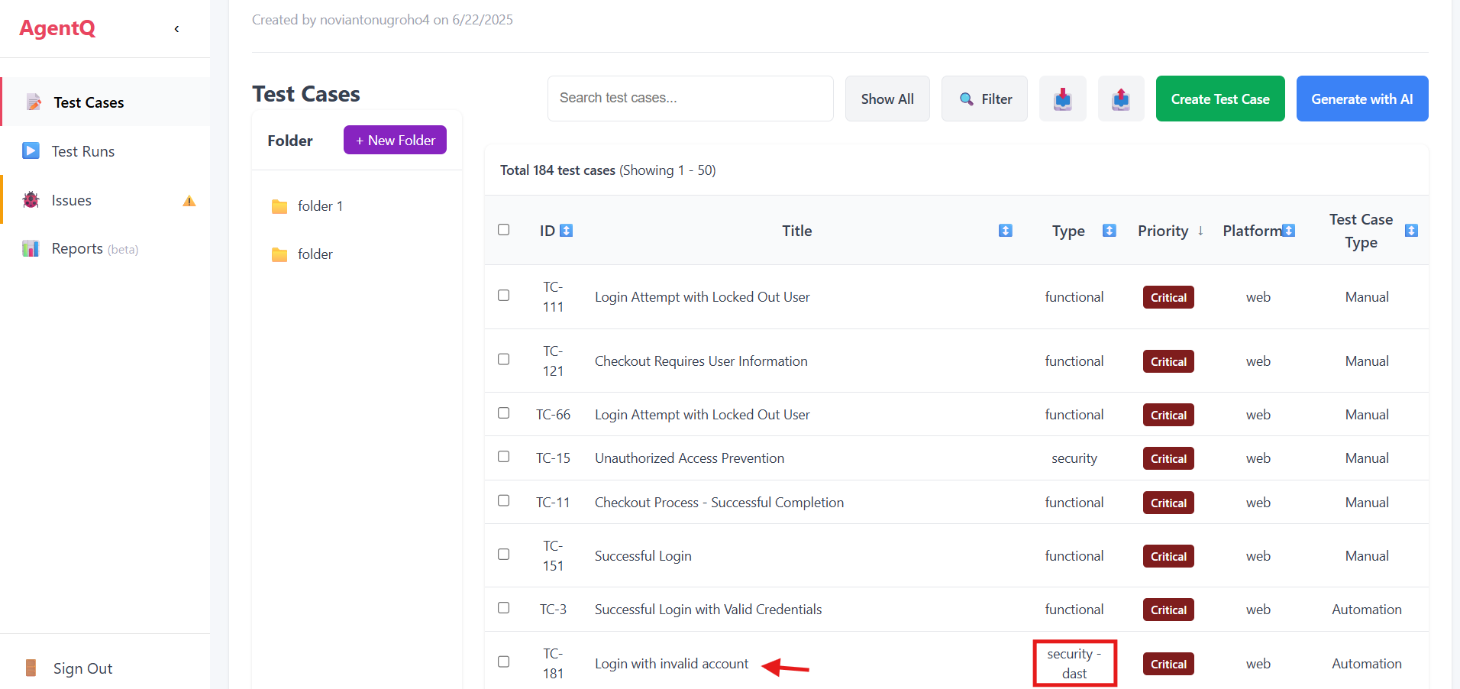Image resolution: width=1460 pixels, height=689 pixels.
Task: Click the Test Runs play icon
Action: tap(31, 151)
